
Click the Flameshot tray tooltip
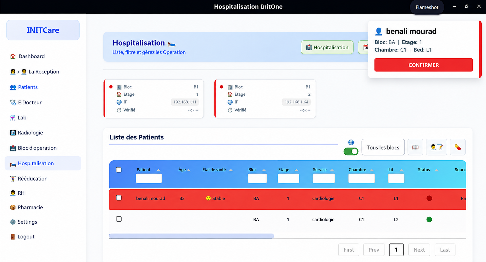(x=427, y=7)
